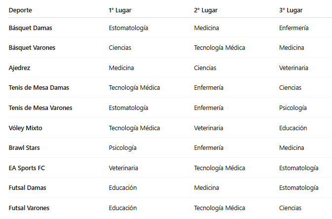Select the Futsal Varones row label
This screenshot has width=332, height=219.
(29, 208)
